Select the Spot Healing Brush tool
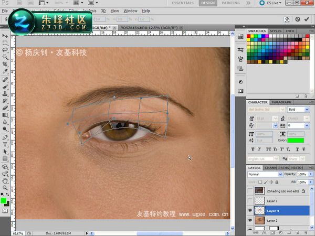 click(5, 79)
